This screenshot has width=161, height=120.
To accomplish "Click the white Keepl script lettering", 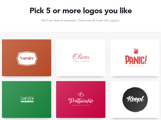I will pos(135,99).
